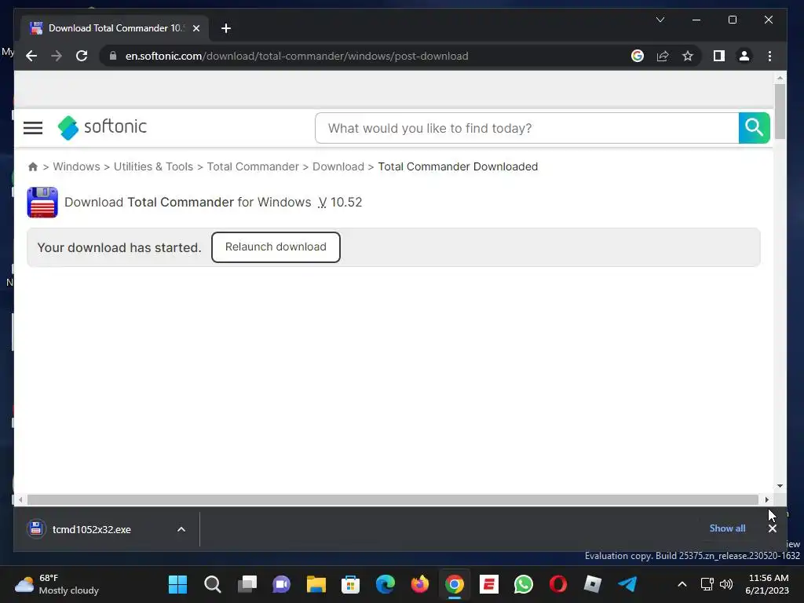This screenshot has width=804, height=603.
Task: Focus the Softonic search field
Action: [527, 128]
